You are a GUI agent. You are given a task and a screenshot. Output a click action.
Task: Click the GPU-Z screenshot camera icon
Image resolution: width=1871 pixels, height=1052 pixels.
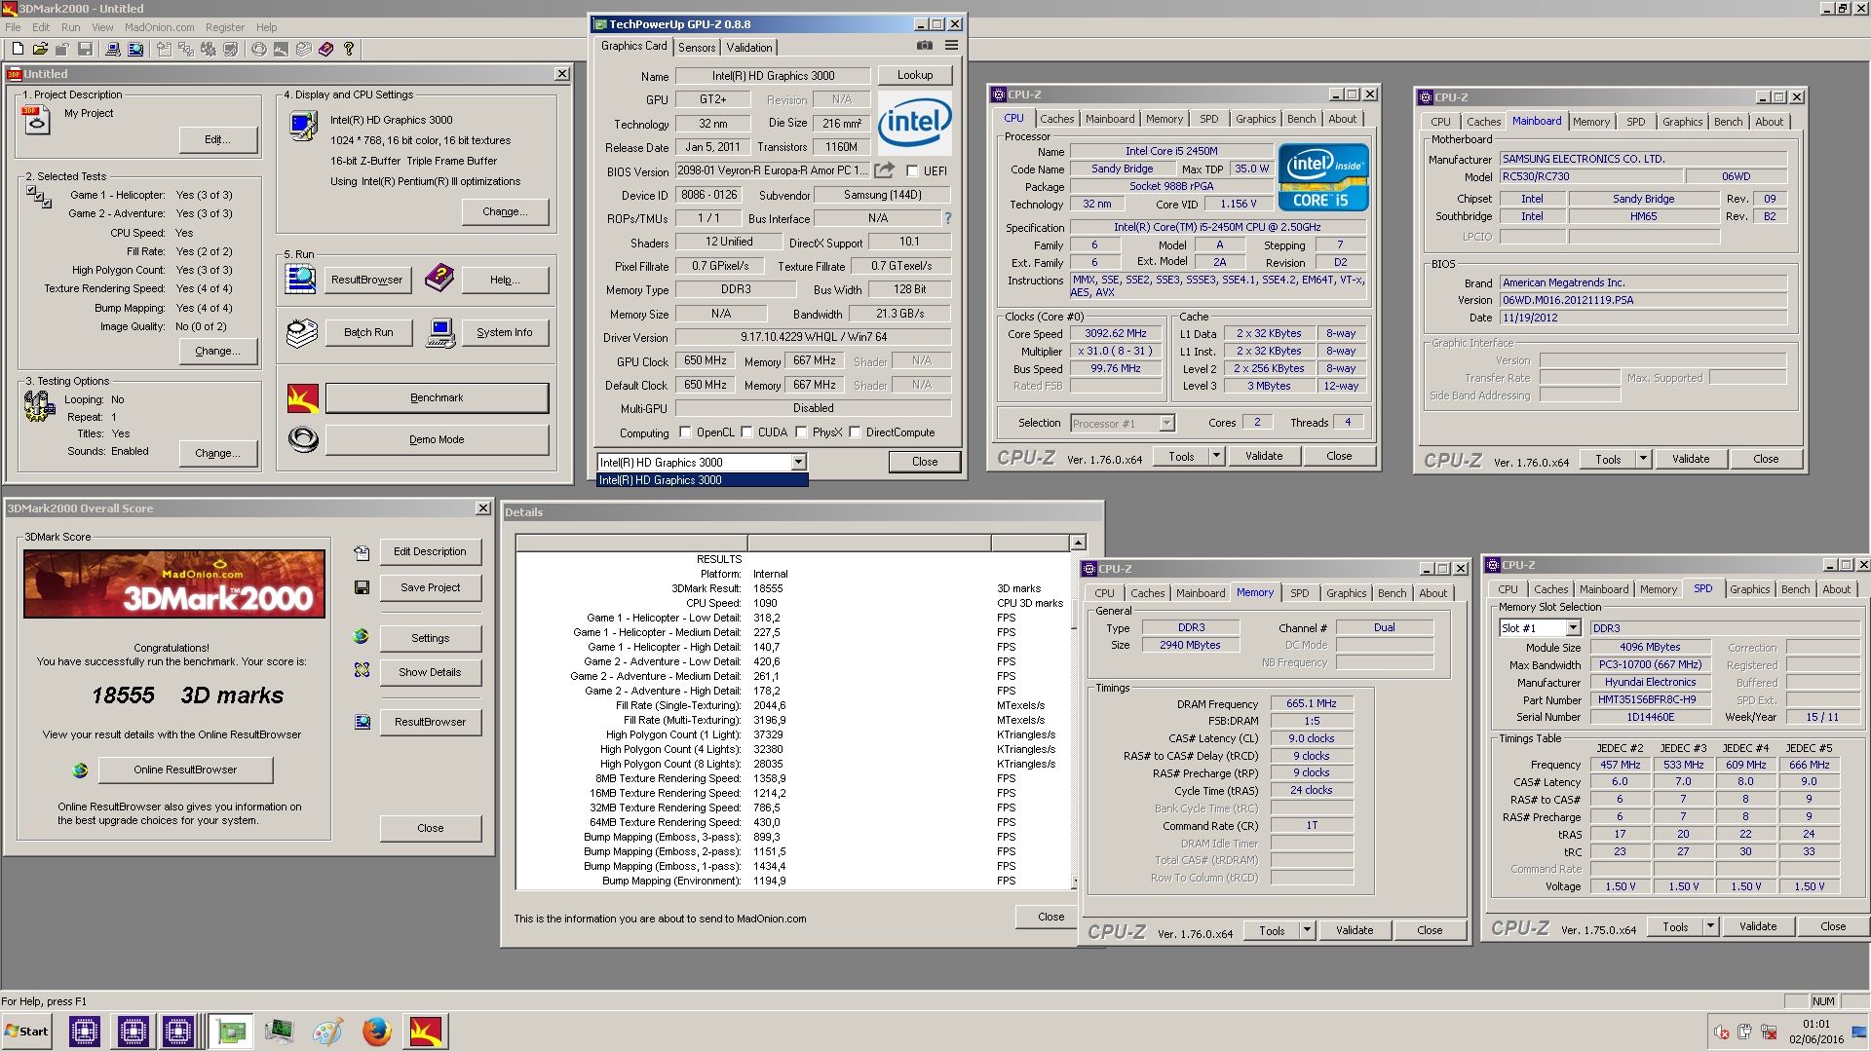click(x=925, y=46)
